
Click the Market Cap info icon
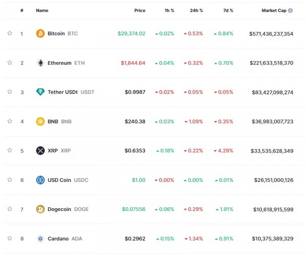(x=290, y=11)
